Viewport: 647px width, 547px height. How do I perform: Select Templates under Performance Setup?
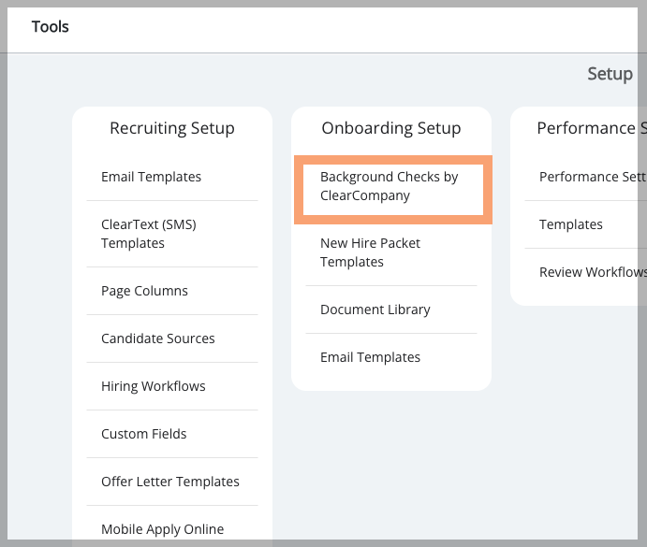click(570, 224)
